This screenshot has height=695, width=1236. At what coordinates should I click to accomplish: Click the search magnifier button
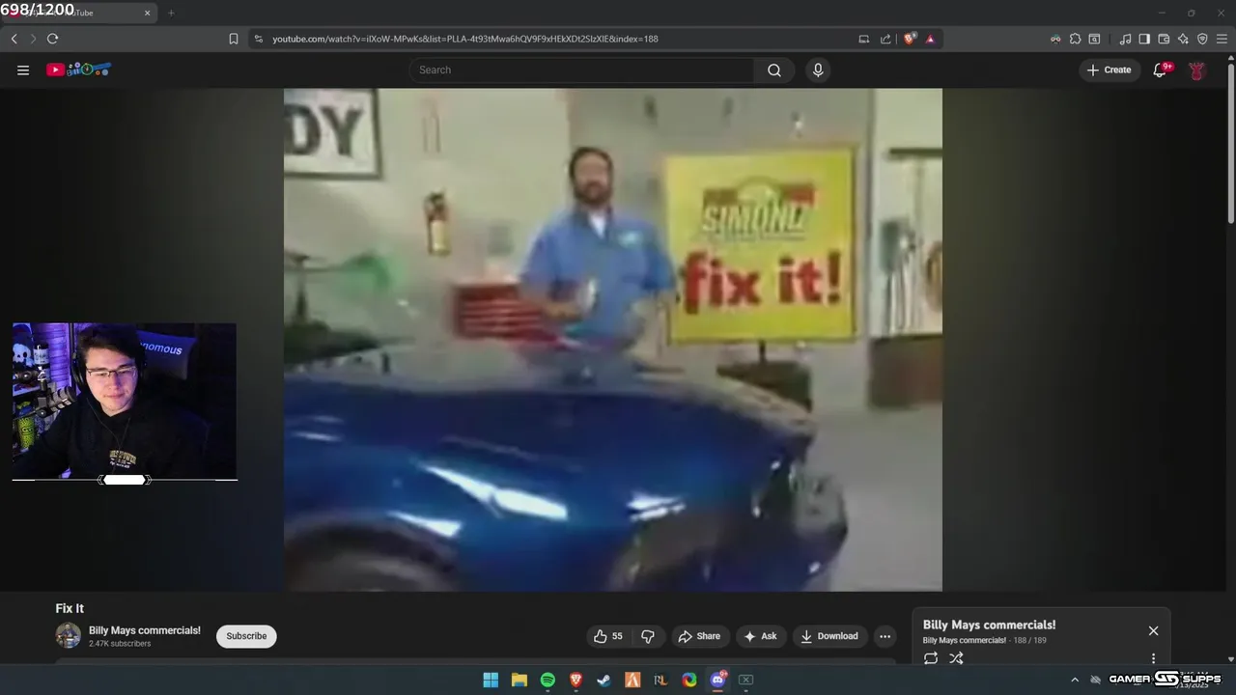coord(774,69)
